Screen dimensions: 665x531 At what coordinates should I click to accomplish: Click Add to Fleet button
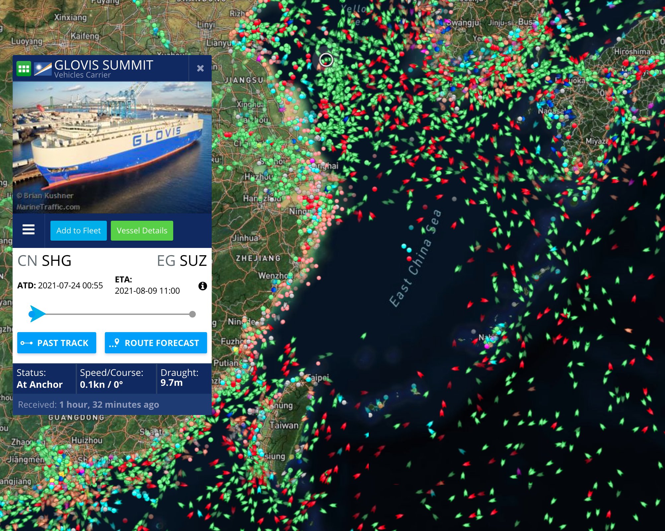click(x=79, y=230)
